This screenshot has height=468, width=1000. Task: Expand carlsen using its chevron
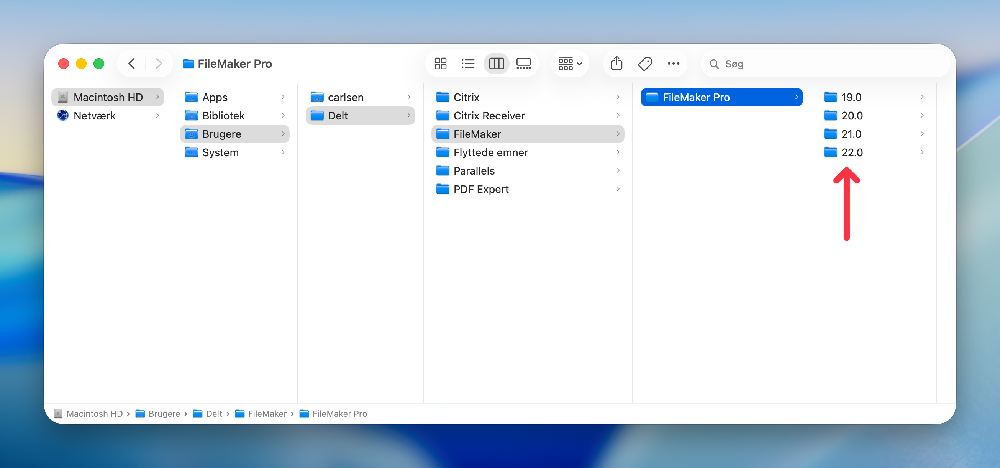pyautogui.click(x=409, y=97)
